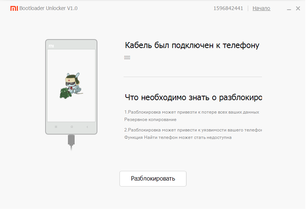
Task: Click the first warning about data loss
Action: tap(191, 112)
